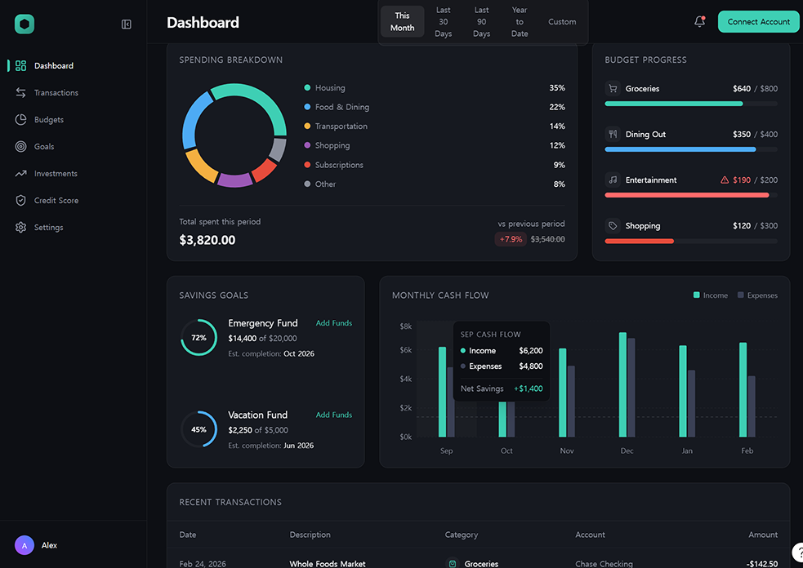
Task: Click the Emergency Fund 72% progress ring
Action: [x=199, y=338]
